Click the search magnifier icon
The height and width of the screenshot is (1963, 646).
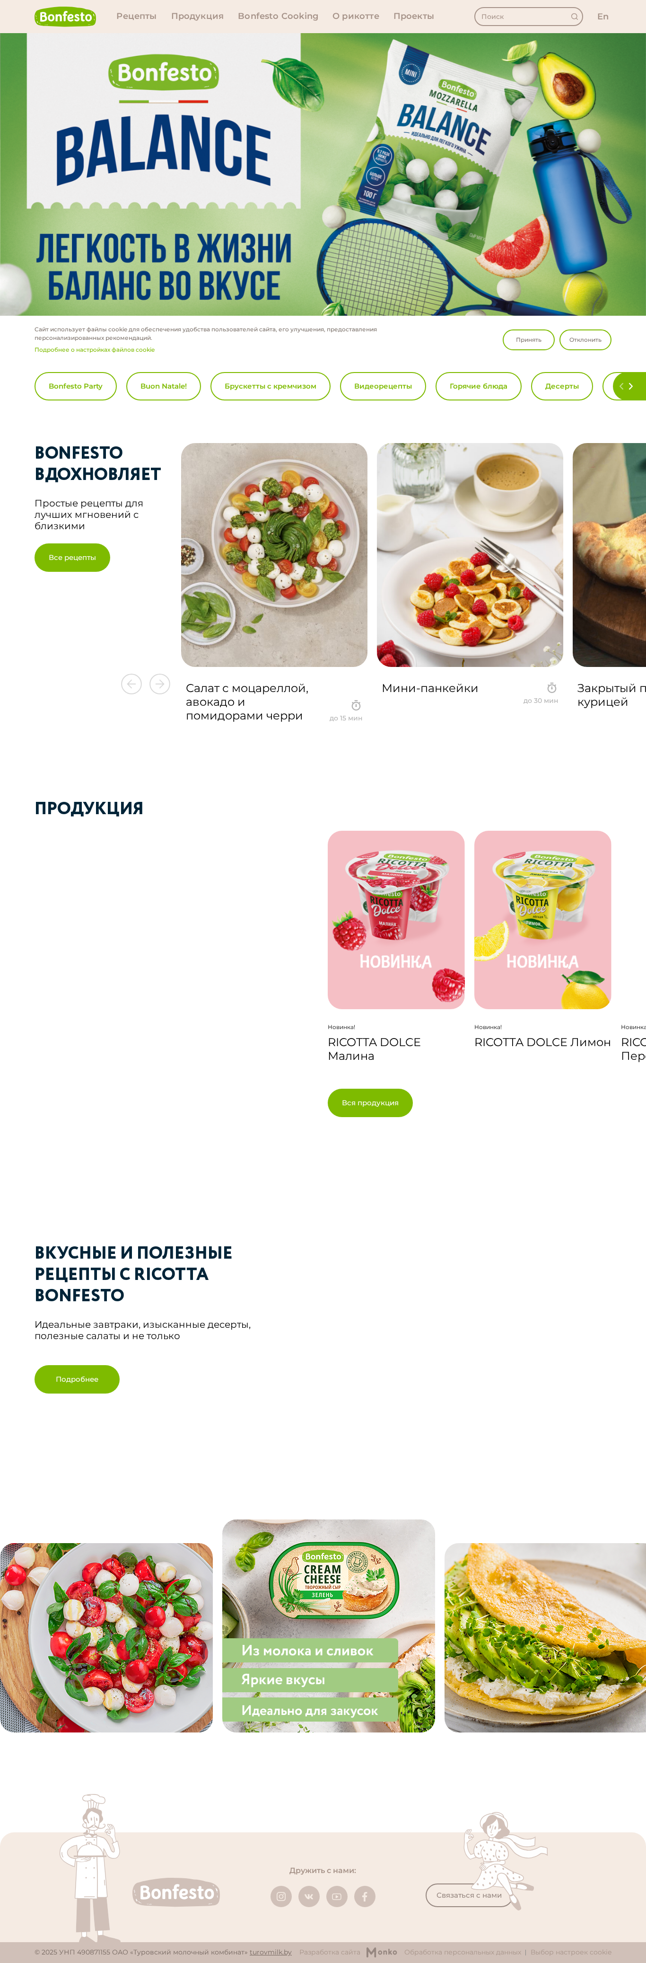(x=574, y=17)
